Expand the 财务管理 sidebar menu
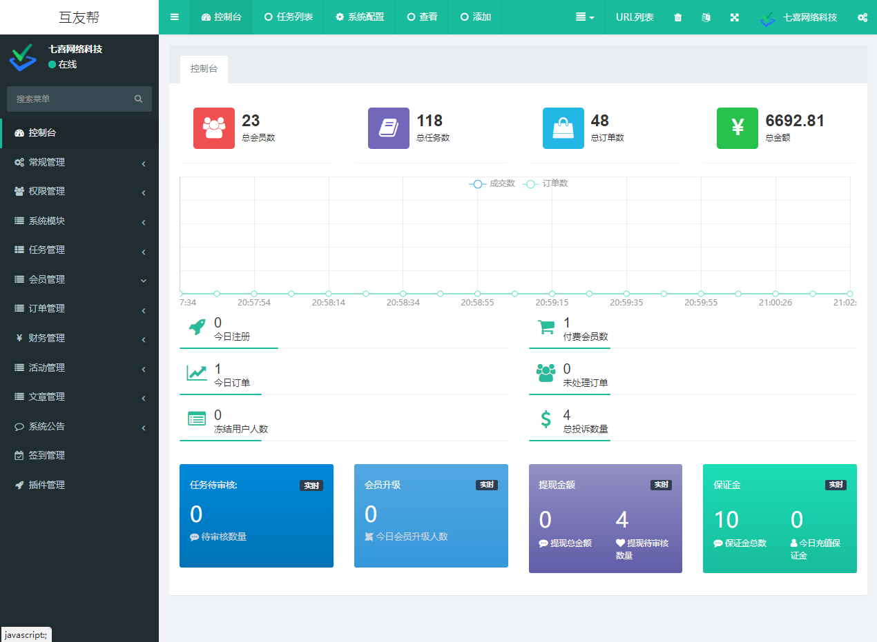This screenshot has height=642, width=877. click(79, 339)
